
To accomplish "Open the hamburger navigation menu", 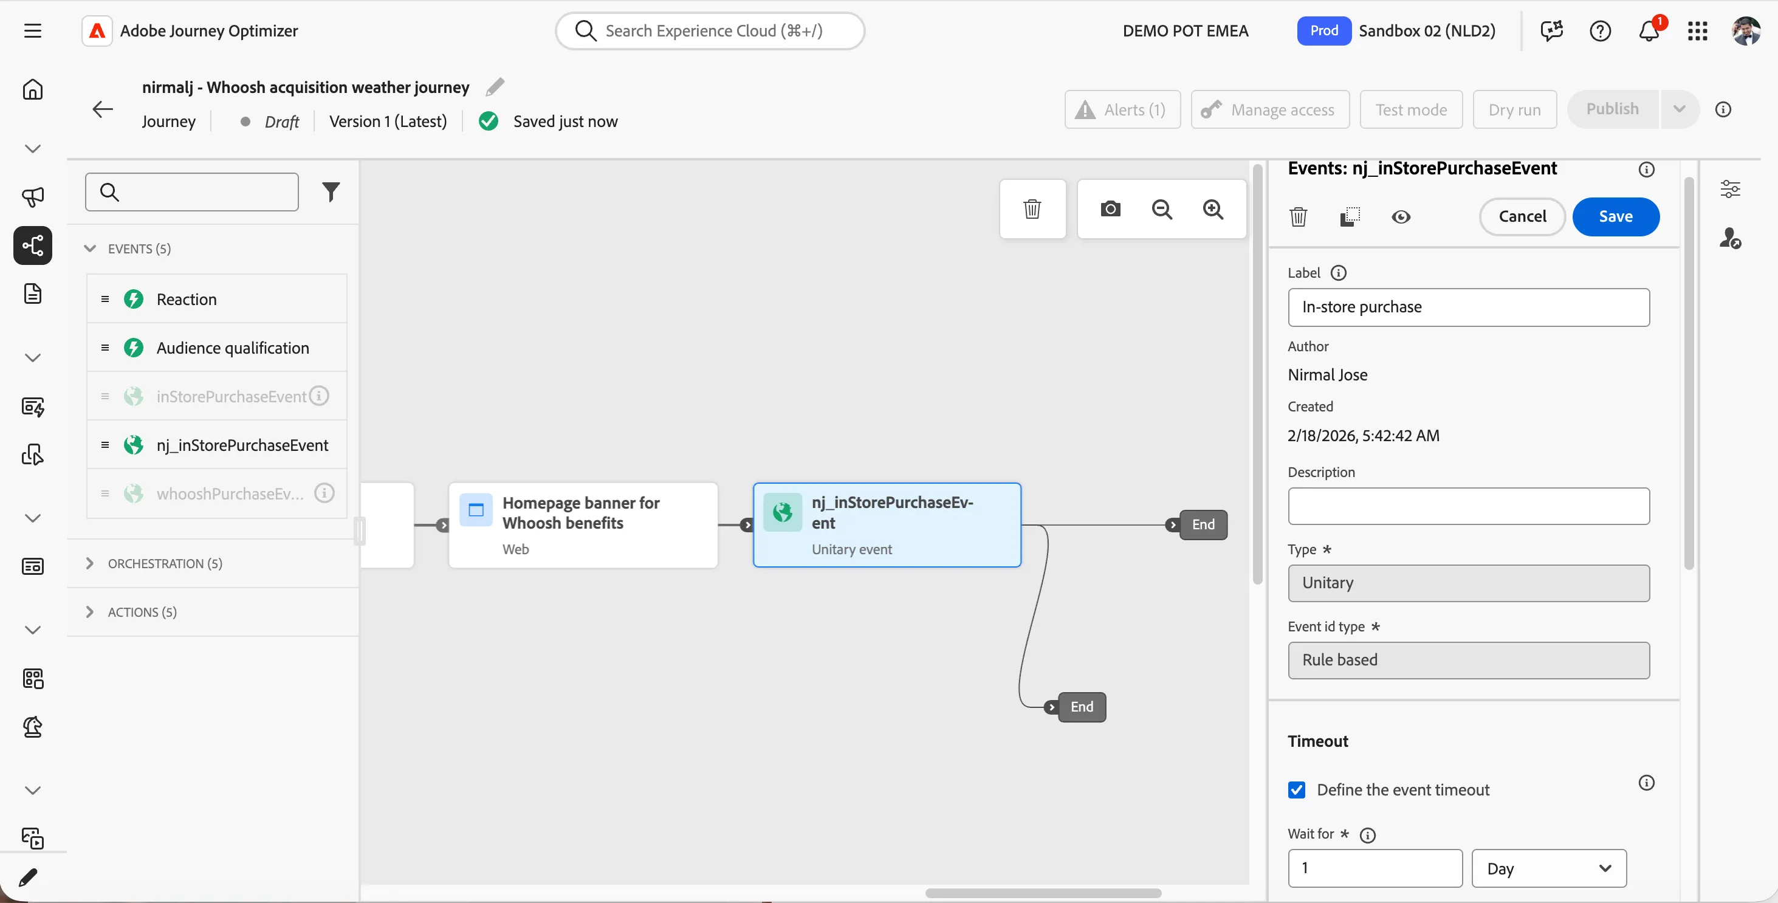I will [x=32, y=30].
